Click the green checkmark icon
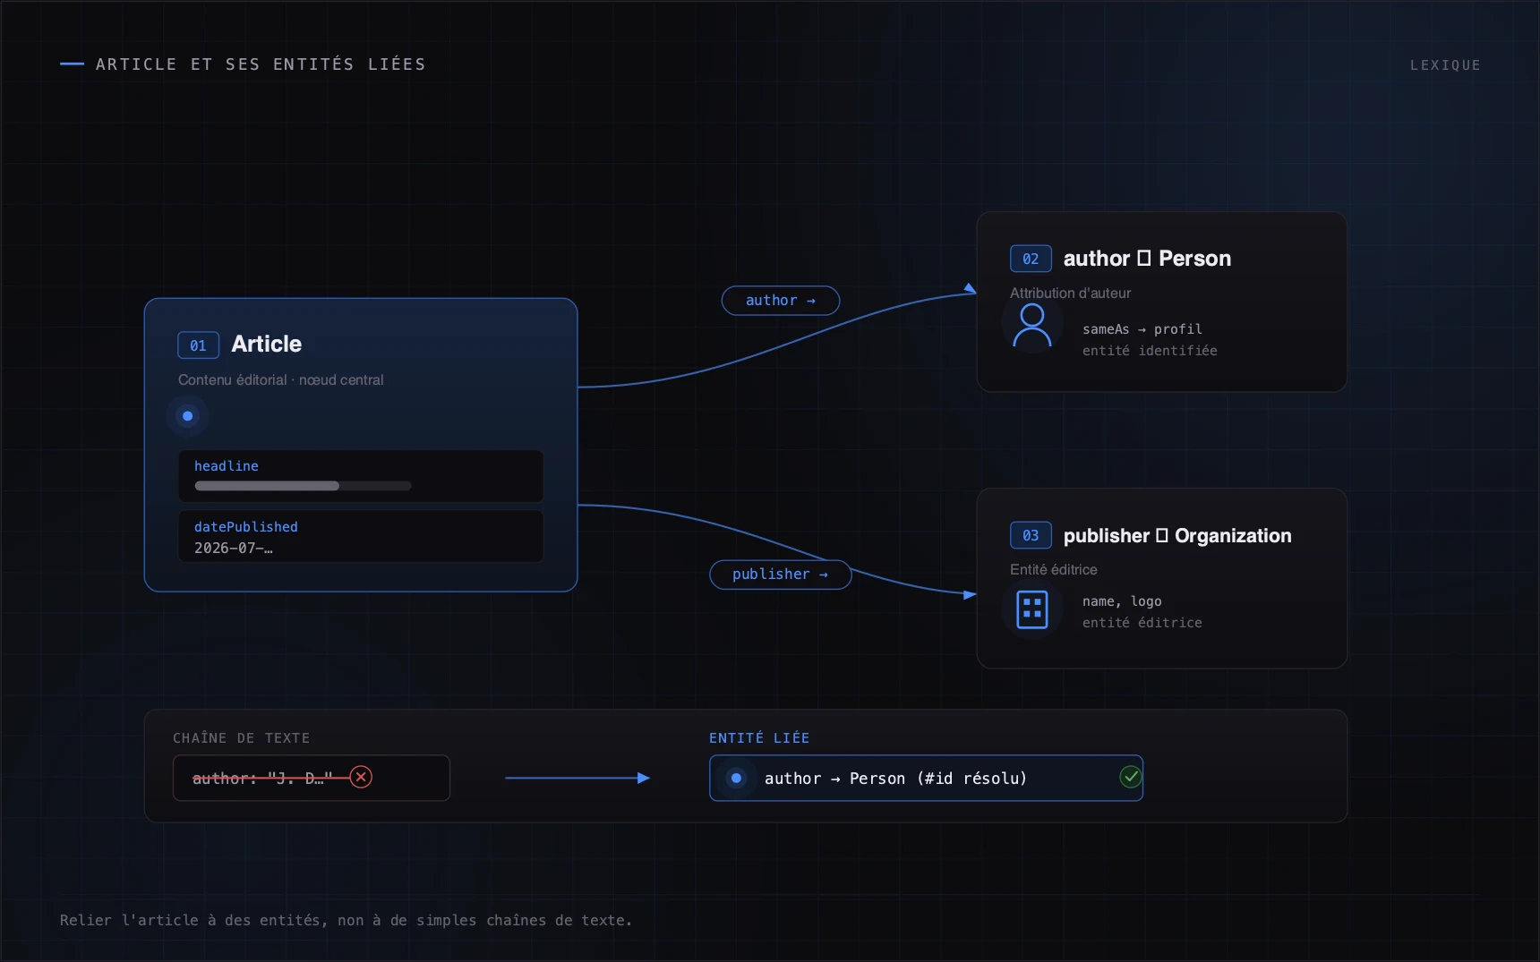Viewport: 1540px width, 962px height. pyautogui.click(x=1131, y=777)
